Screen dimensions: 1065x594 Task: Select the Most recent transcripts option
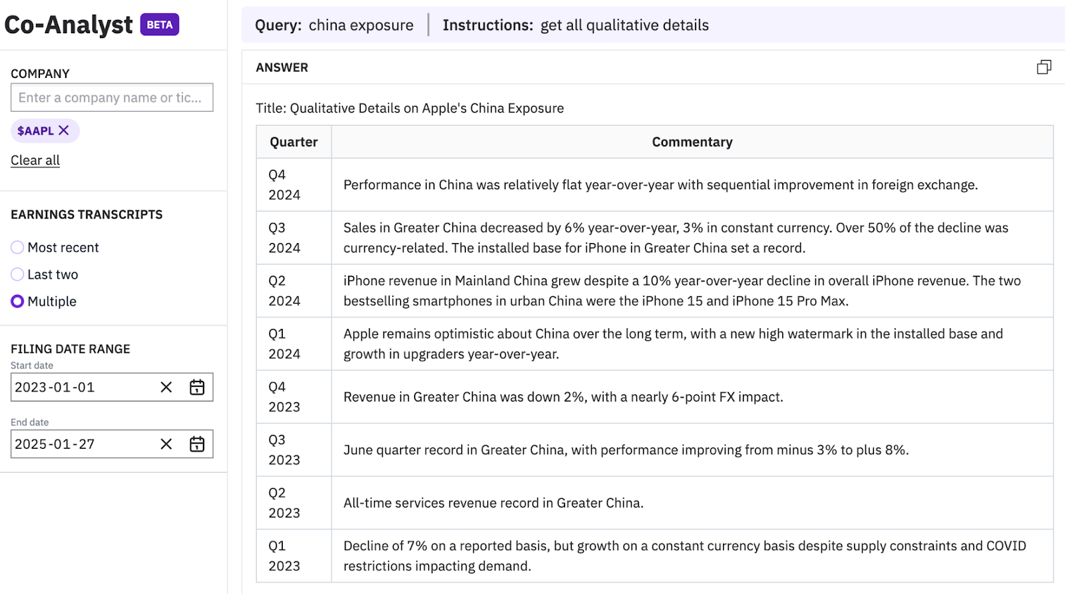pyautogui.click(x=17, y=248)
